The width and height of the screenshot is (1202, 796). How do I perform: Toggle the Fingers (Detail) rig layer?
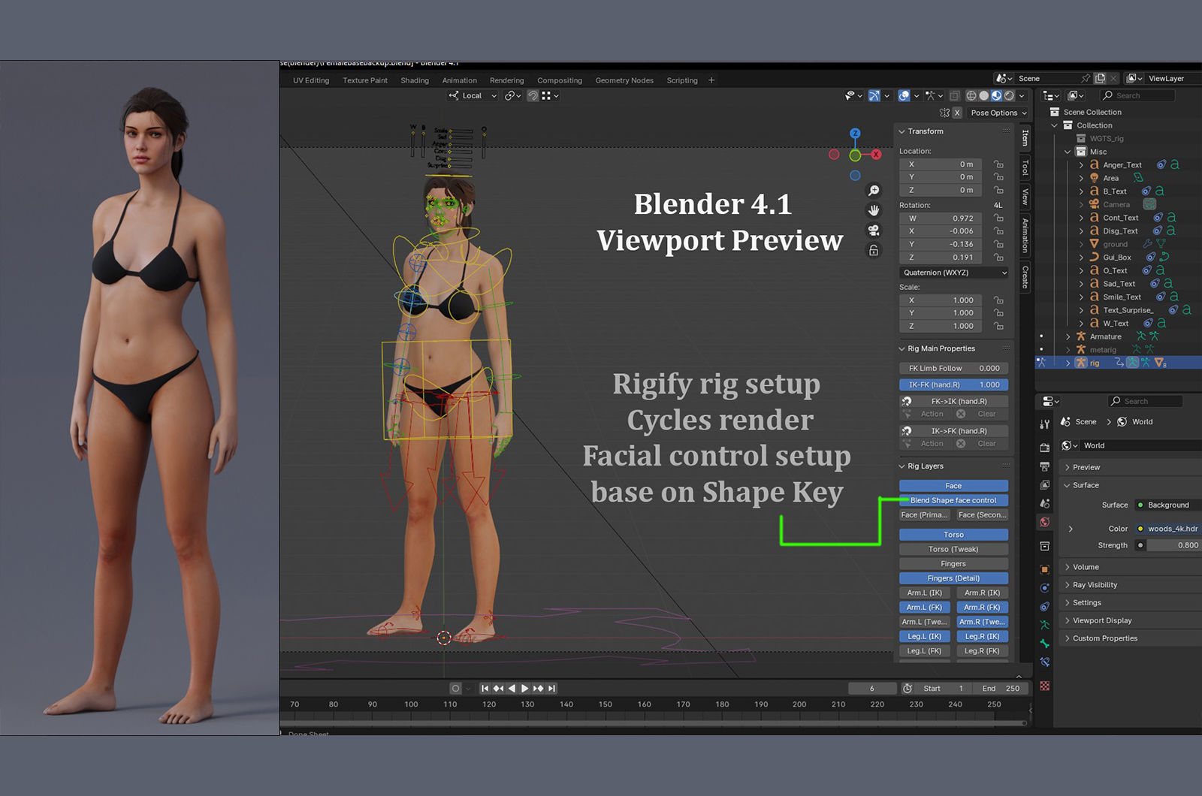coord(953,578)
